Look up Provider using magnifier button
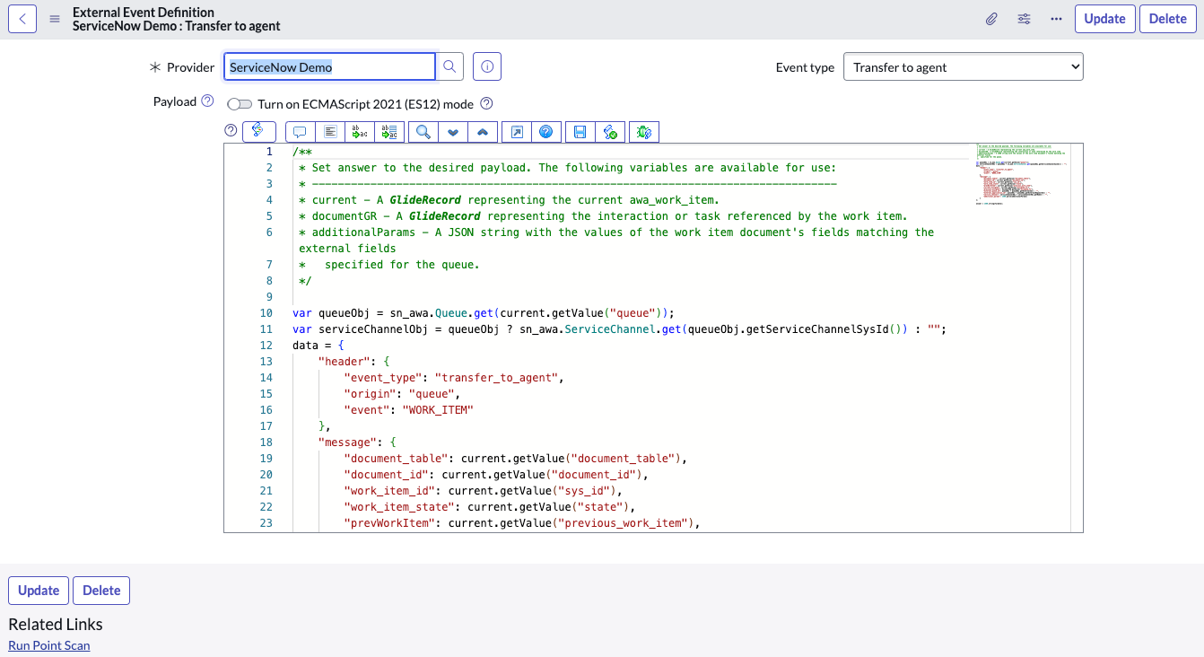The width and height of the screenshot is (1204, 657). click(450, 66)
